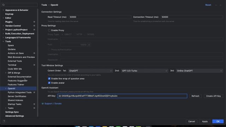Click the Refresh button
The width and height of the screenshot is (226, 127).
195,96
